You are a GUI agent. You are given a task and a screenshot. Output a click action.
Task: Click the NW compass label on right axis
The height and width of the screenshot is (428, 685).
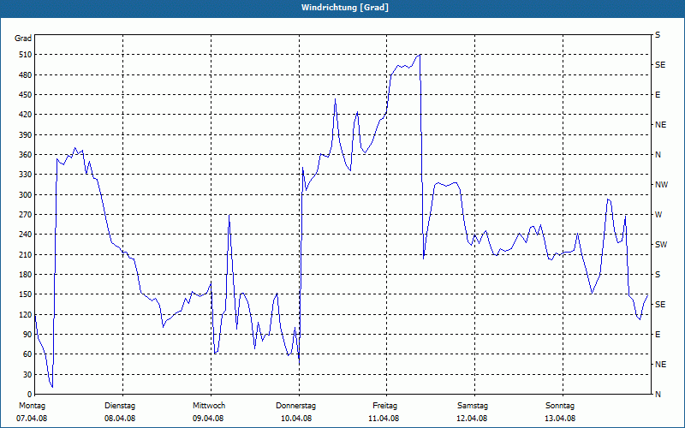point(661,185)
